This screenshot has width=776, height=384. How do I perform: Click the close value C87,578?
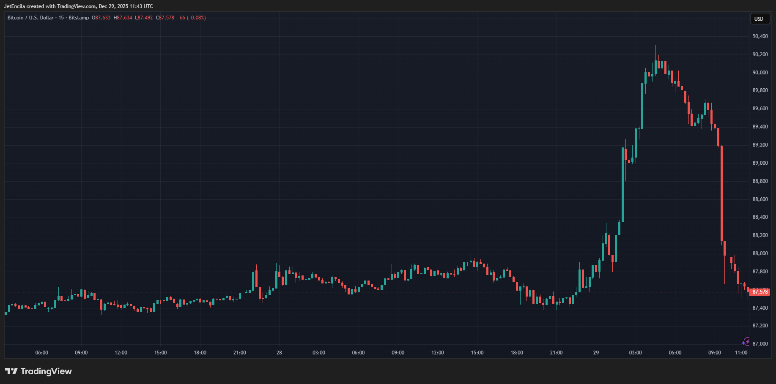point(165,18)
